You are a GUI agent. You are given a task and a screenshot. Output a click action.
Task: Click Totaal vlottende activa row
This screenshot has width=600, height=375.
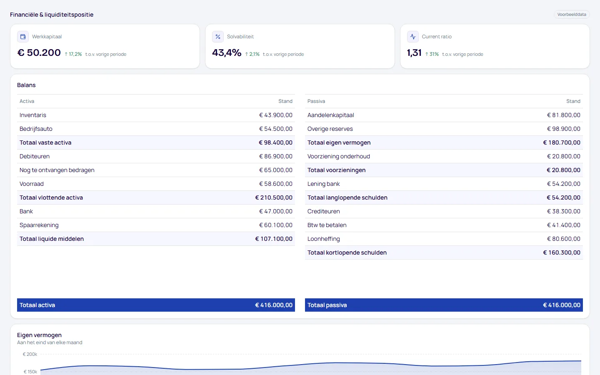click(156, 197)
